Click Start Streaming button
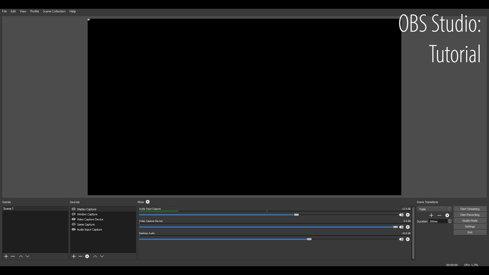 pyautogui.click(x=470, y=209)
